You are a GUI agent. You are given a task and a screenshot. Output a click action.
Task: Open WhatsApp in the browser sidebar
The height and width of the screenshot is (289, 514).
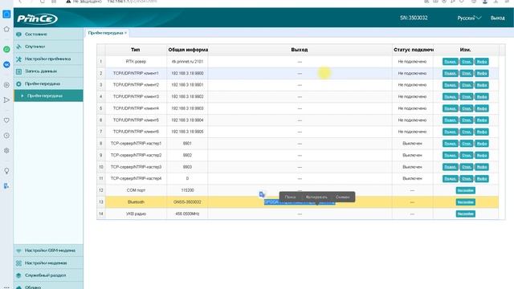(6, 50)
